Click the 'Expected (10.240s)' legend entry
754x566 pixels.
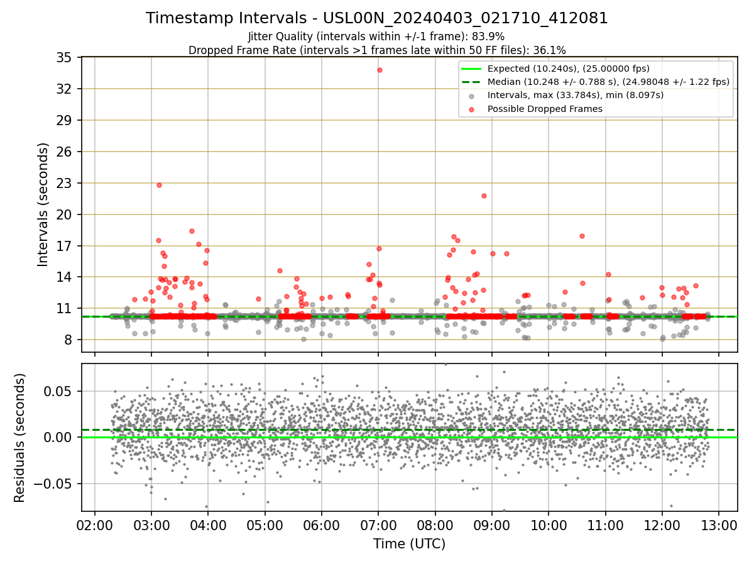click(x=569, y=69)
